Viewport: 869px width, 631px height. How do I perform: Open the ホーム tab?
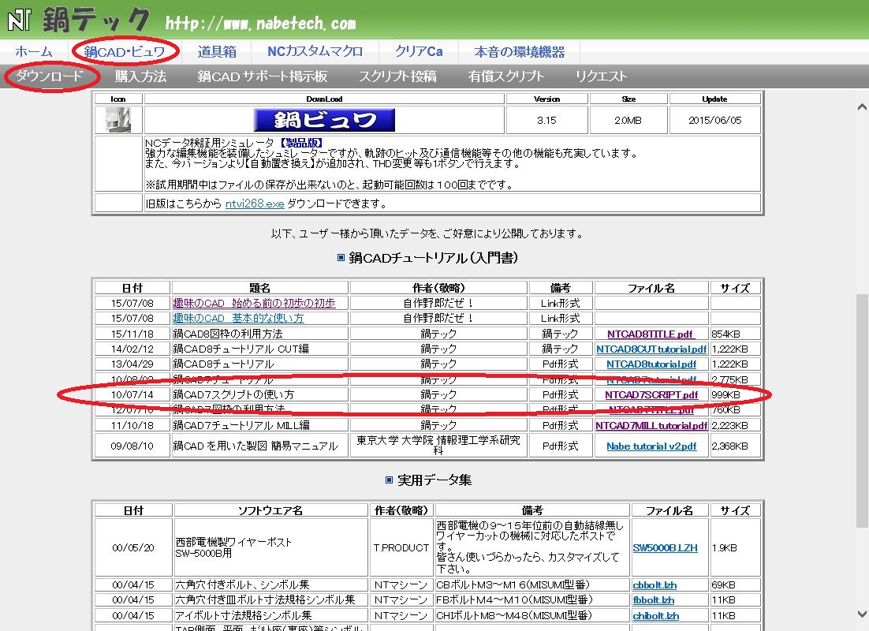34,51
